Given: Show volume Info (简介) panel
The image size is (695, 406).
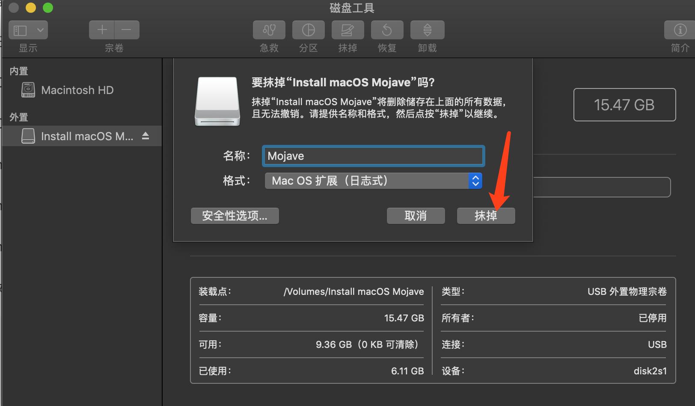Looking at the screenshot, I should [679, 30].
